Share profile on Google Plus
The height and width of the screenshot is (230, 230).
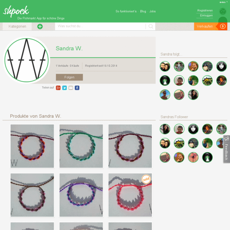[58, 88]
